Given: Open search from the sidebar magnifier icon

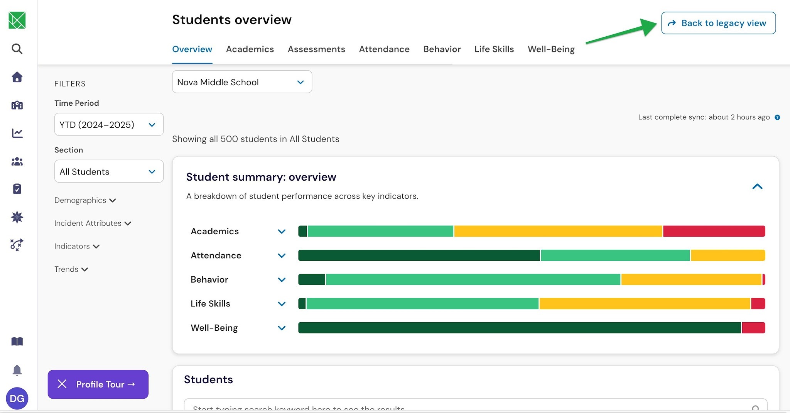Looking at the screenshot, I should coord(17,49).
